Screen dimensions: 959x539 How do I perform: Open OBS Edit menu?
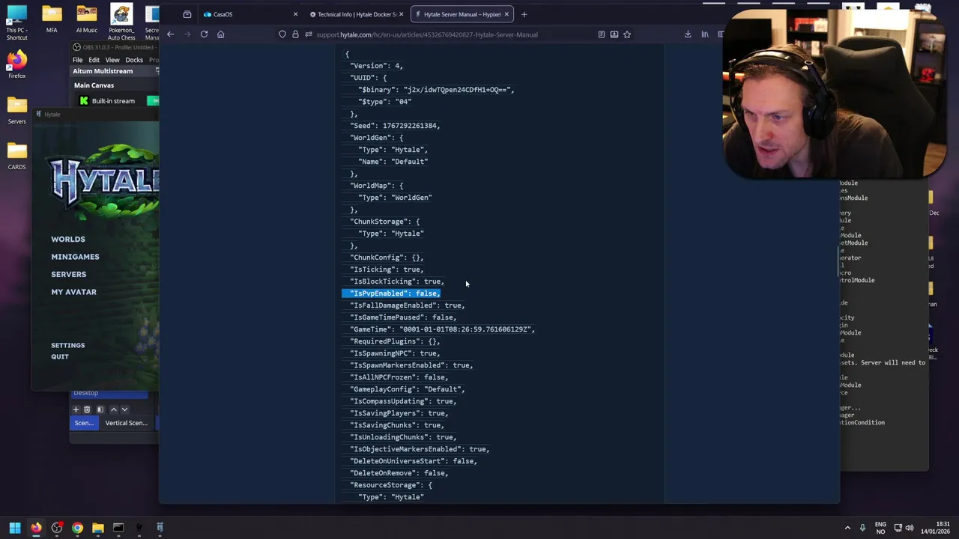pos(94,60)
